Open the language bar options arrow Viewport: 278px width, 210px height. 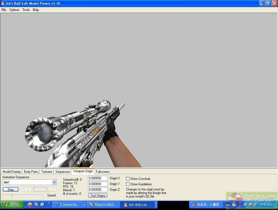(x=240, y=206)
